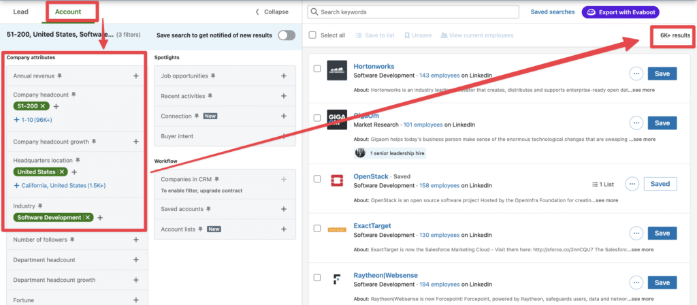Open the ExactTarget company link
The image size is (697, 305).
pos(372,226)
